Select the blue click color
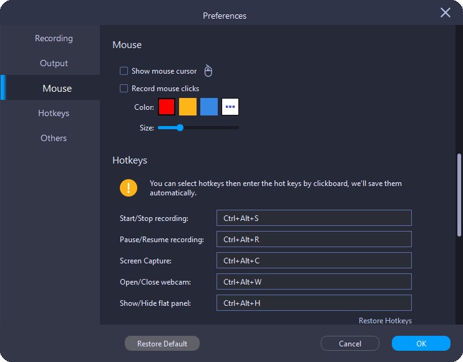 pos(209,107)
